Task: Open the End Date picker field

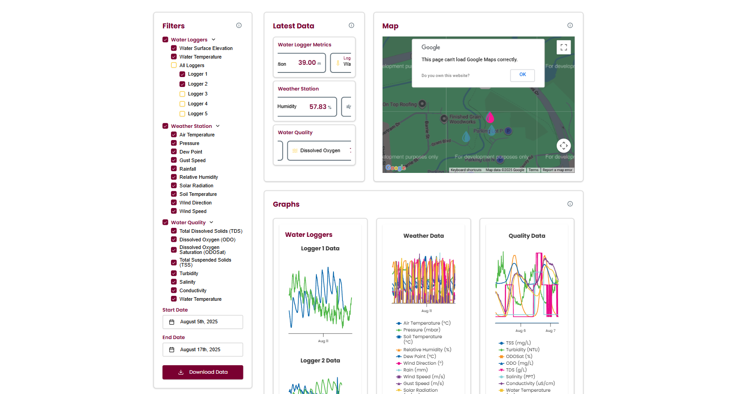Action: pos(203,350)
